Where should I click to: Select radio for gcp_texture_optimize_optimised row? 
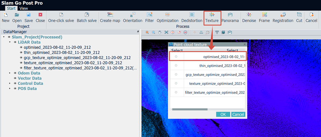[x=176, y=75]
